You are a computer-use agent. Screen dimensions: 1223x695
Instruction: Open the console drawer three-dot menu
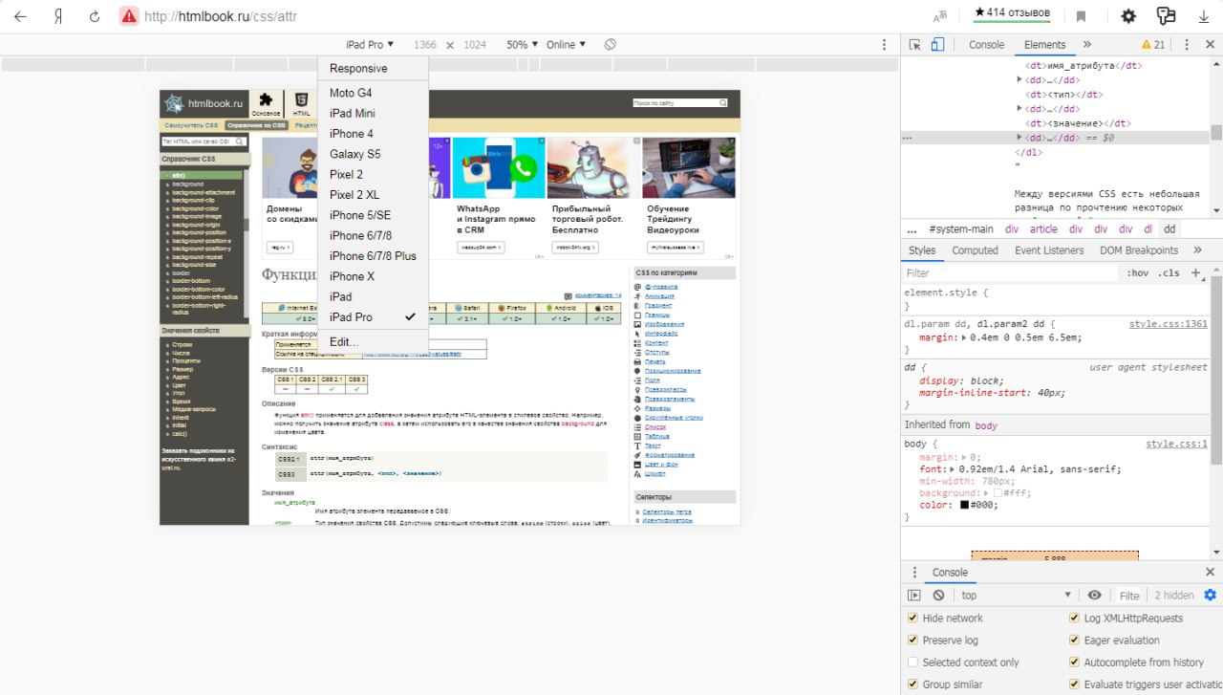click(912, 573)
